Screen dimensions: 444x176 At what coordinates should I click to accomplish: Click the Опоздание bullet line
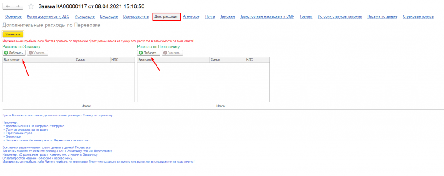point(13,137)
